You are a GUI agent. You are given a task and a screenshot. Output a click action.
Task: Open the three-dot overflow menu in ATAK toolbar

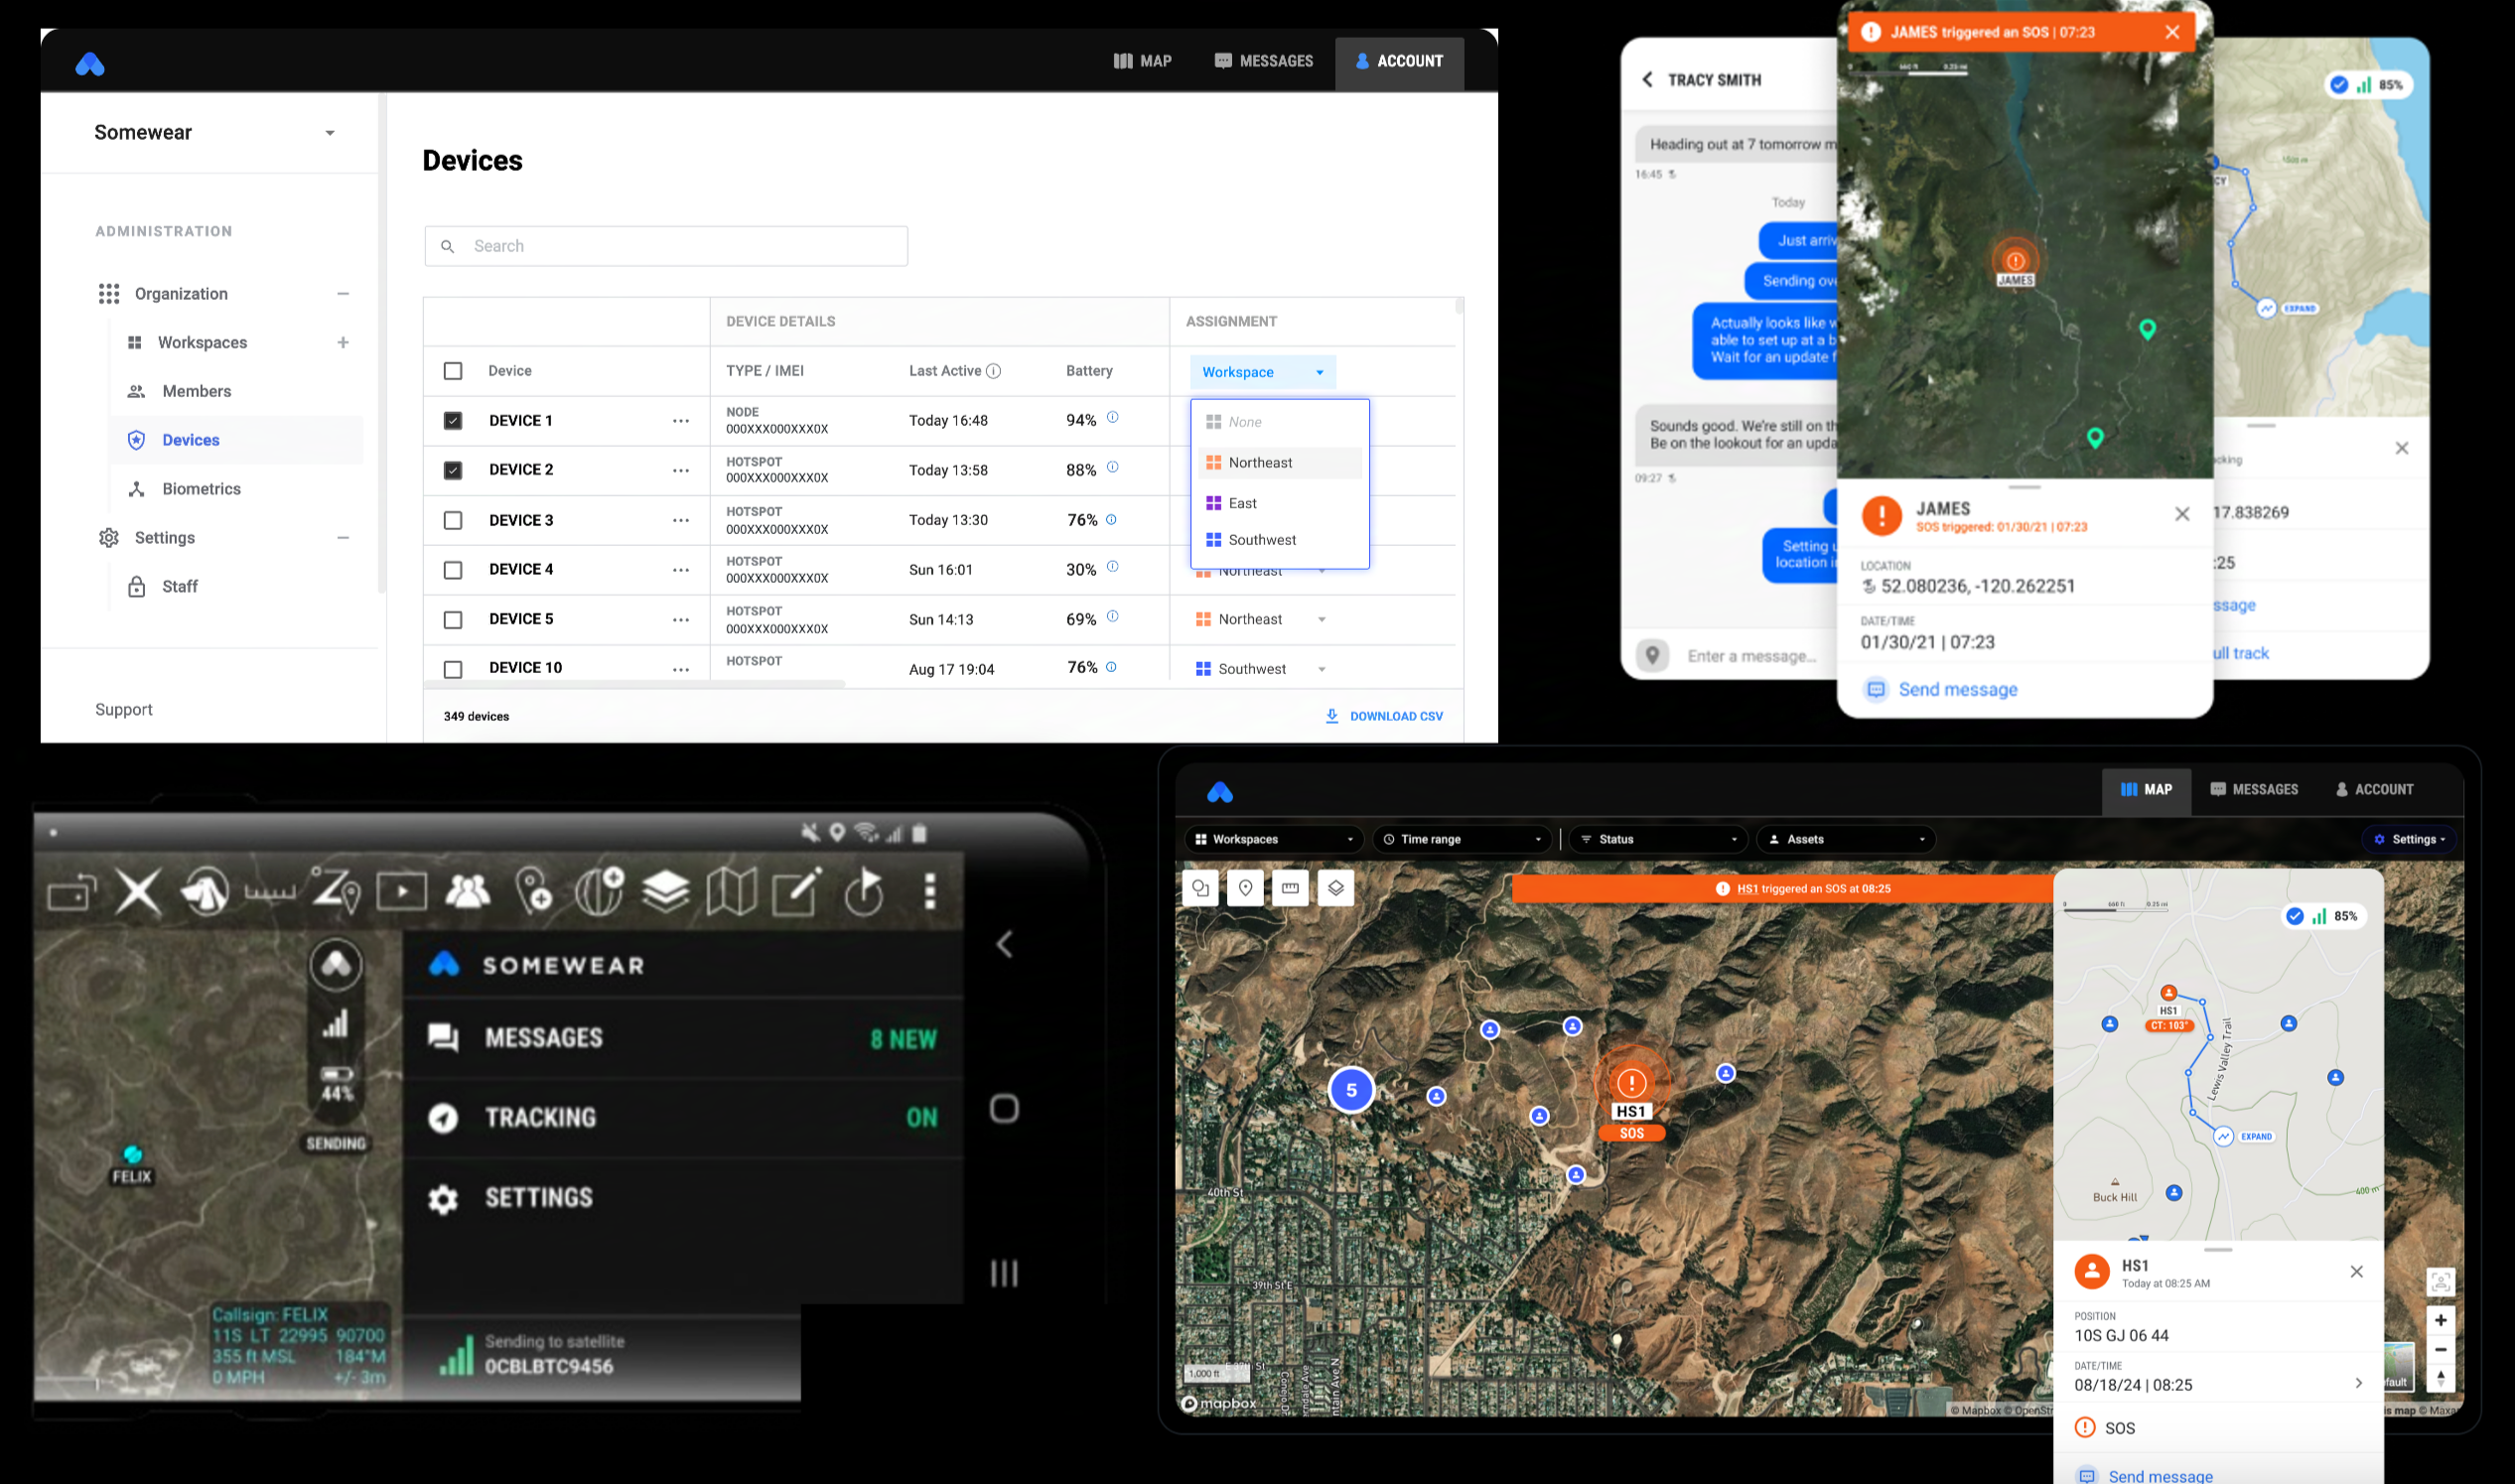pos(930,890)
